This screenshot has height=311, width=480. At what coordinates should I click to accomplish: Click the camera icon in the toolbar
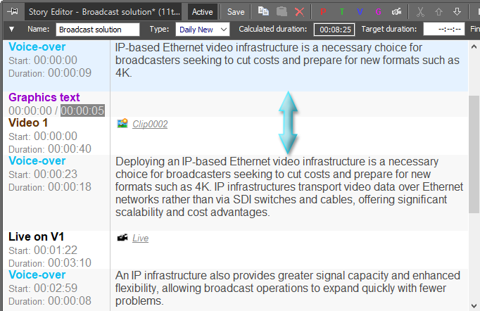pos(396,12)
